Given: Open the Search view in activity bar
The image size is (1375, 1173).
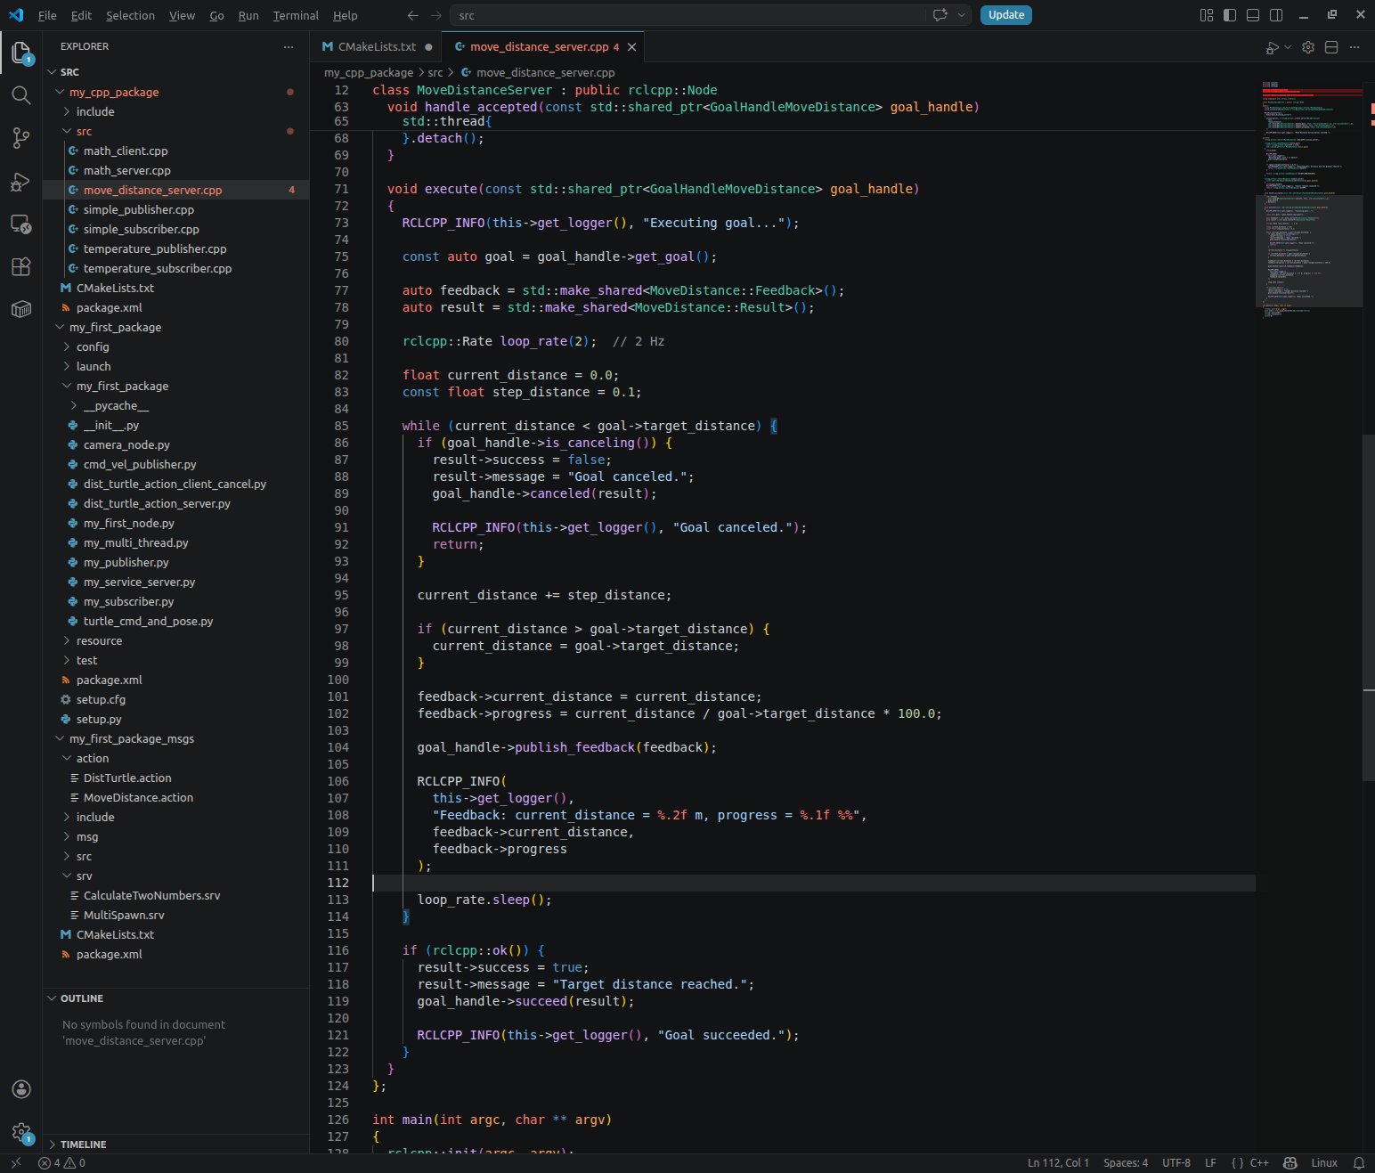Looking at the screenshot, I should click(21, 95).
